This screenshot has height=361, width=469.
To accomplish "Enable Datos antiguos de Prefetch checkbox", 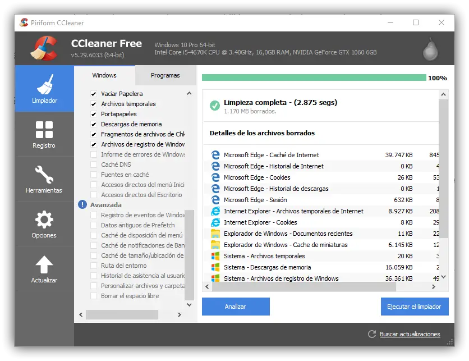I will click(94, 225).
